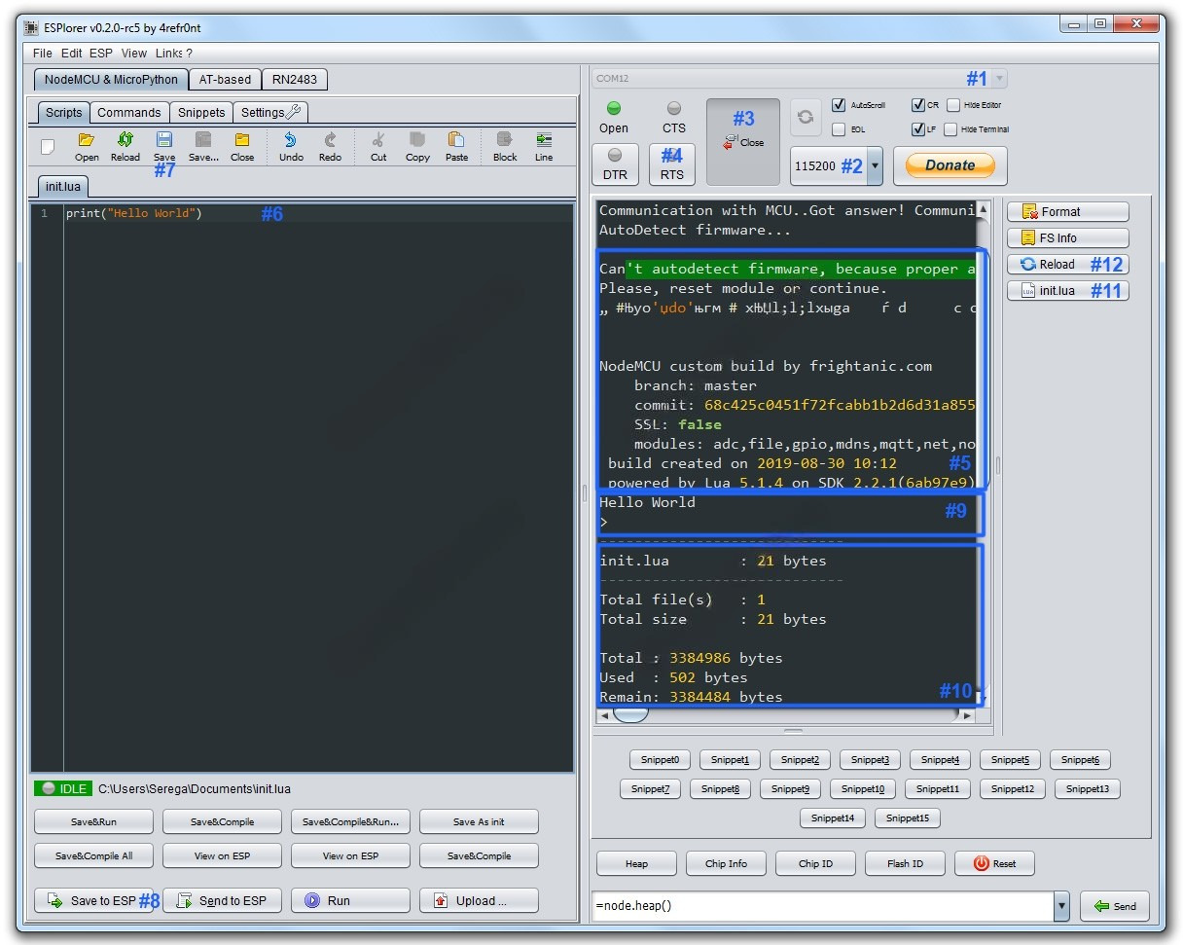
Task: Save the script with the floppy icon
Action: [164, 140]
